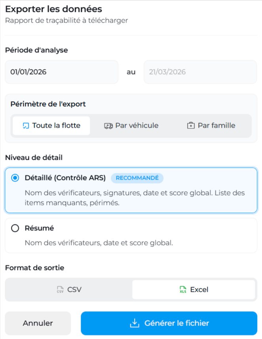Screen dimensions: 262x339
Task: Choose the Résumé detail level card
Action: (x=131, y=236)
